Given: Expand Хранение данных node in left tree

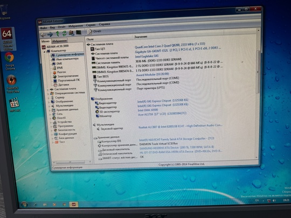Looking at the screenshot, I should pyautogui.click(x=50, y=110).
